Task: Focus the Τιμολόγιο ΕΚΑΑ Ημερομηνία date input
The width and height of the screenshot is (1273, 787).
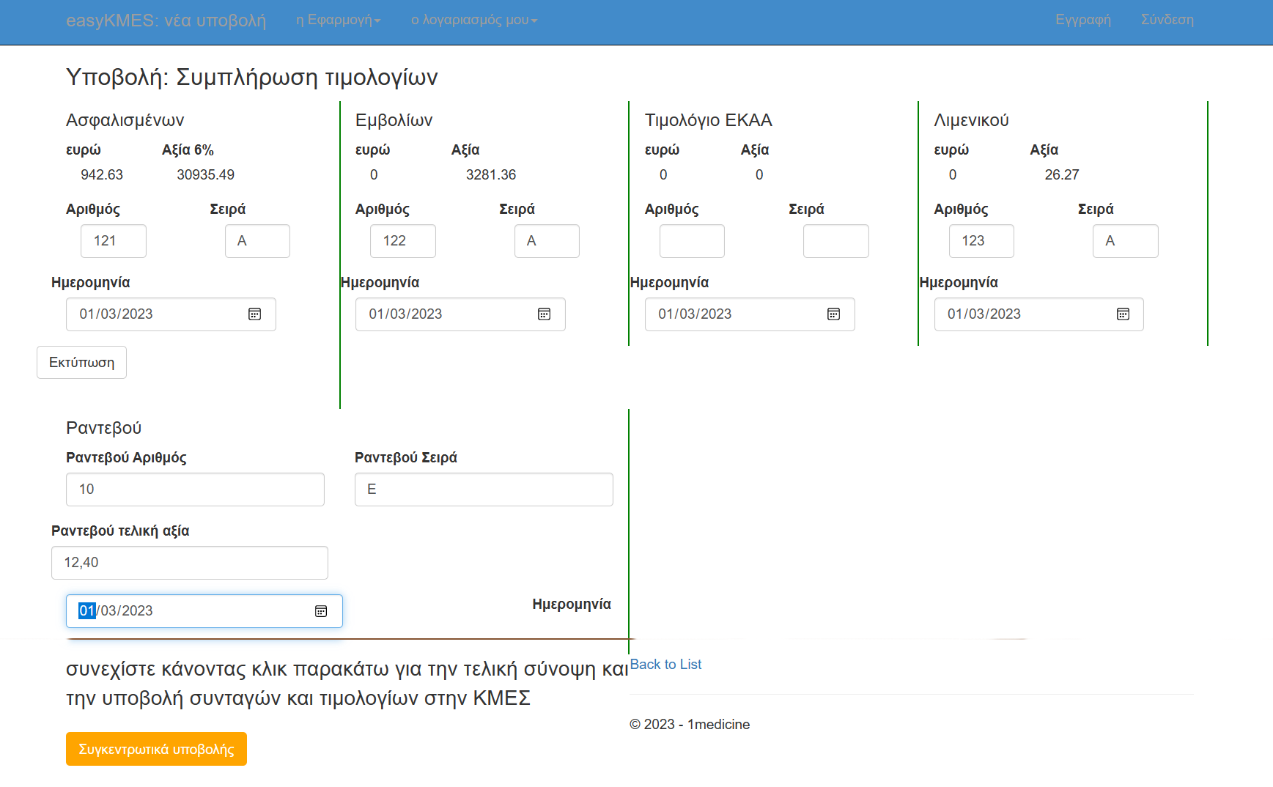Action: pos(750,314)
